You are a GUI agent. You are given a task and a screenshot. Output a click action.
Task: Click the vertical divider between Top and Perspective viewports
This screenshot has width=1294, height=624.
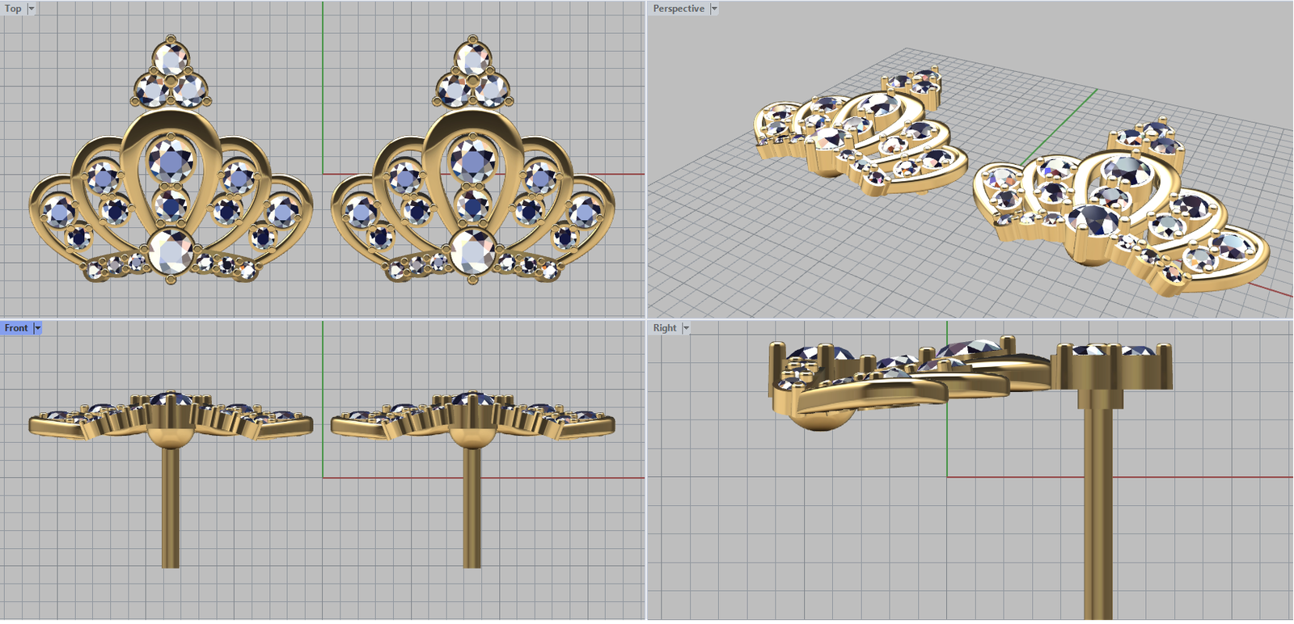646,162
